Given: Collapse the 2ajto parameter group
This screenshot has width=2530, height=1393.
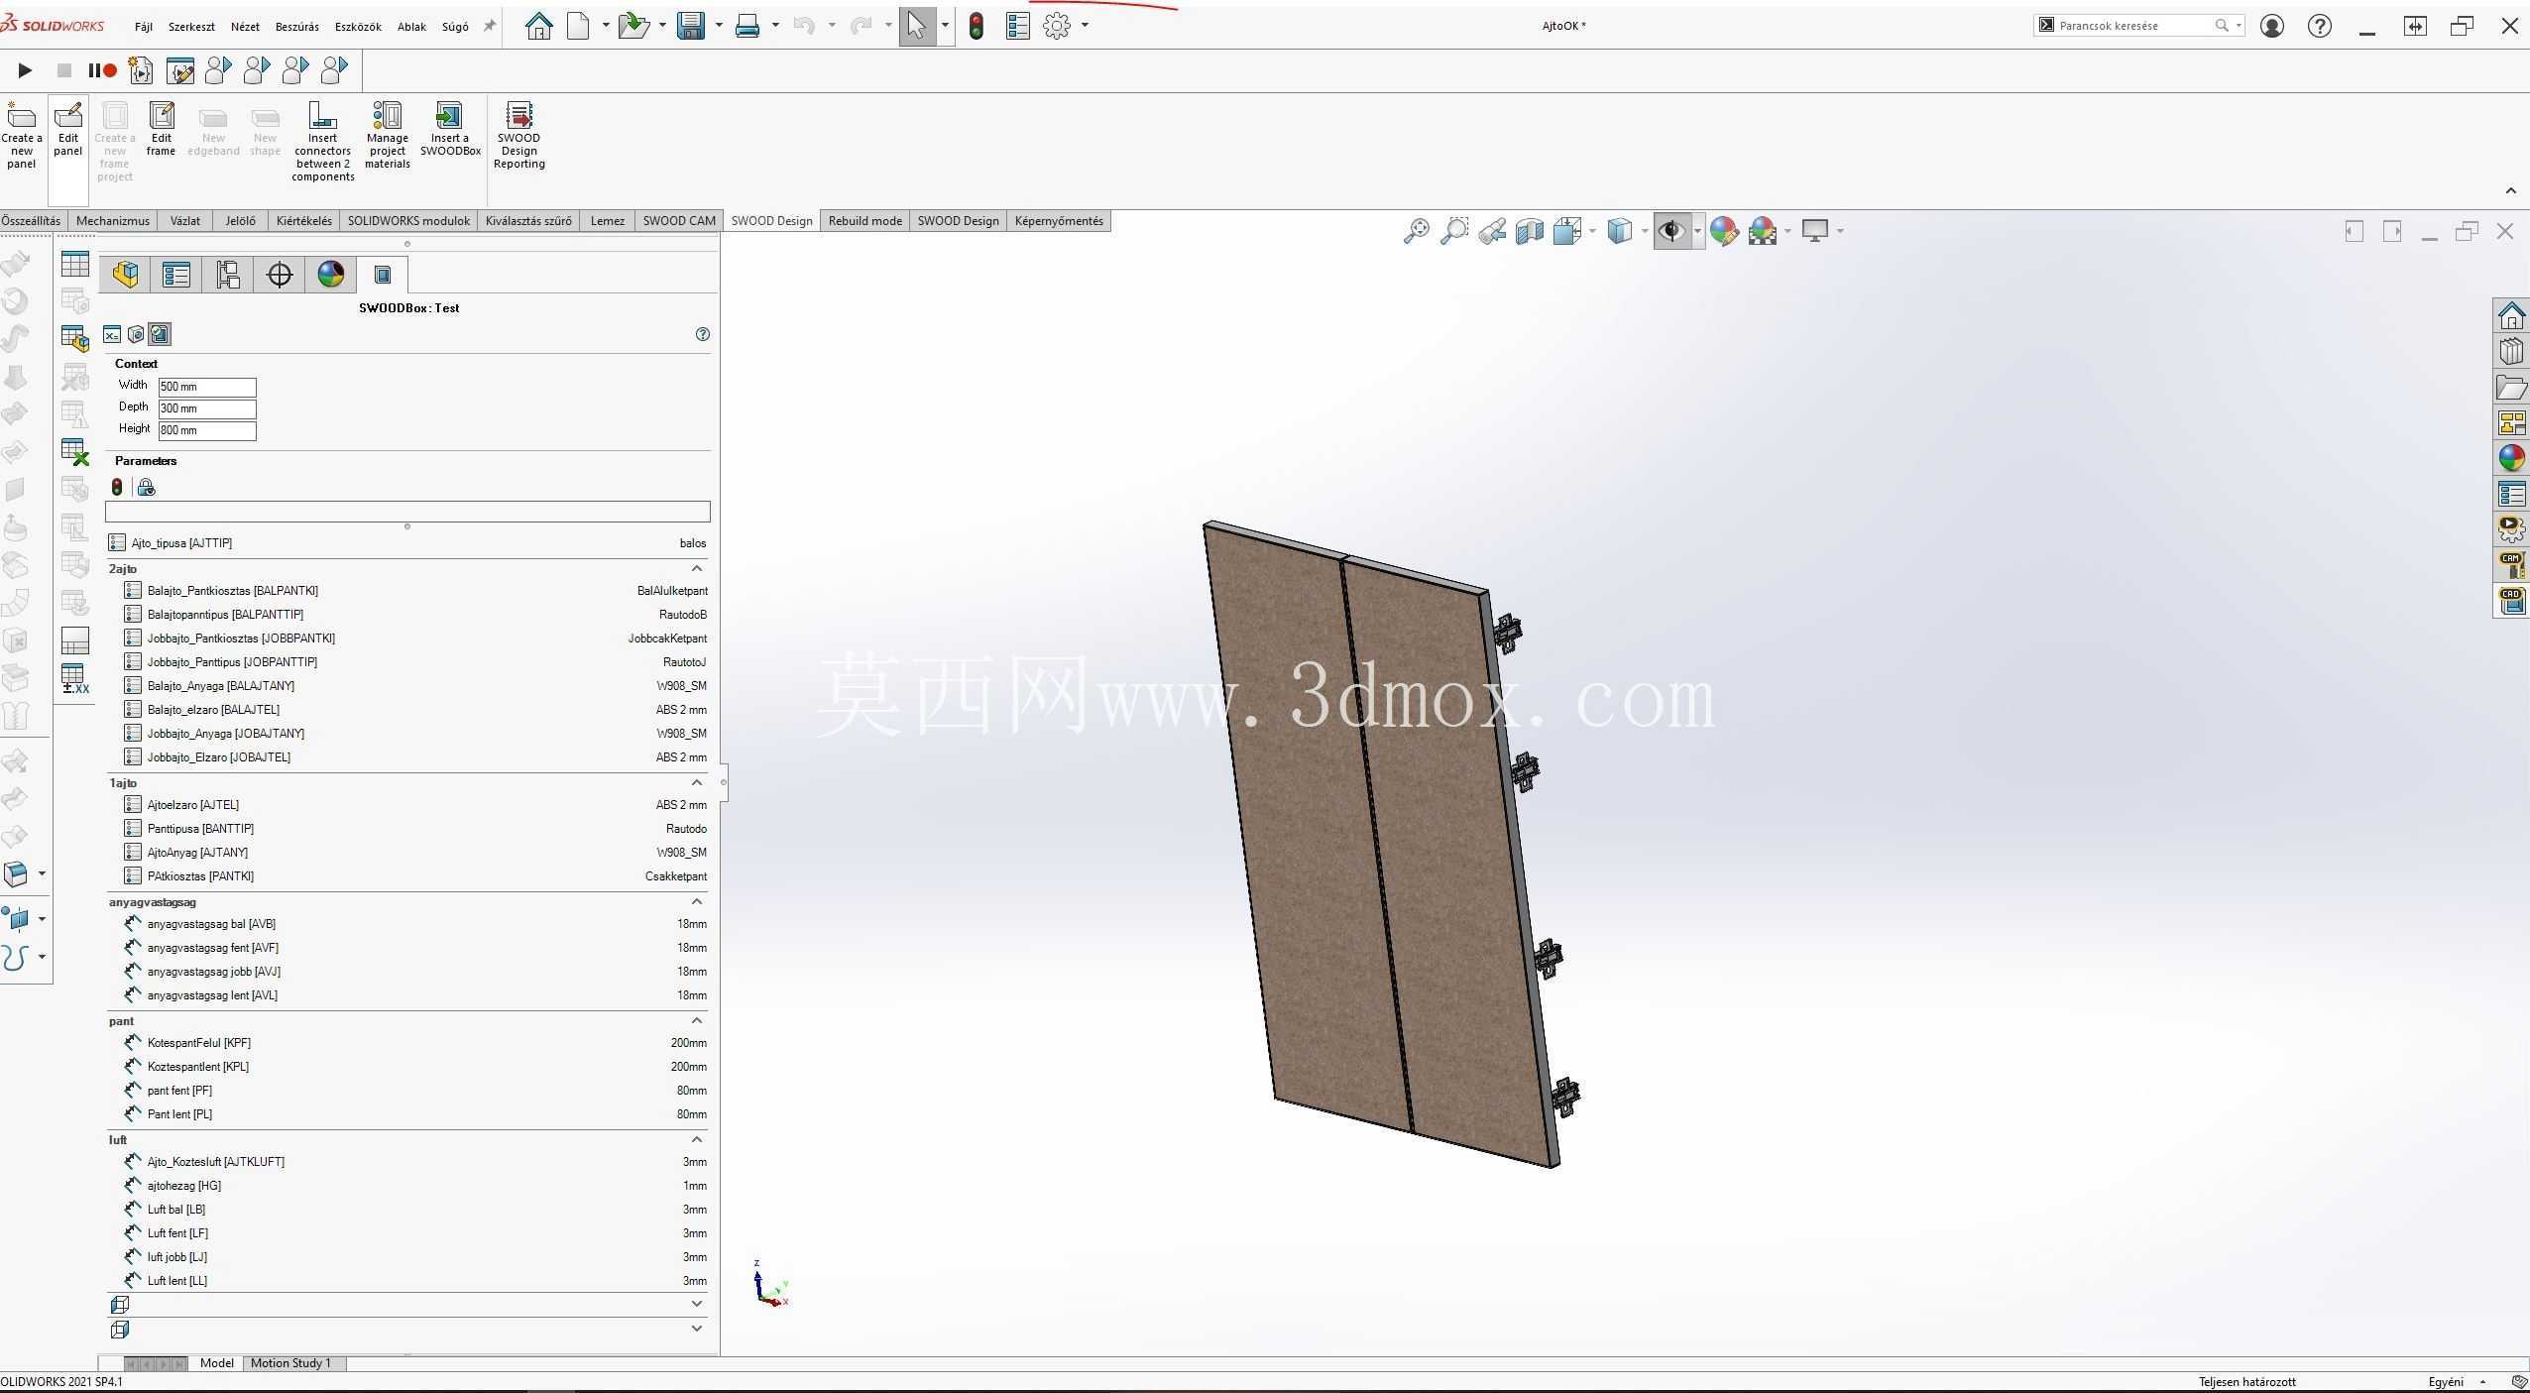Looking at the screenshot, I should (697, 569).
